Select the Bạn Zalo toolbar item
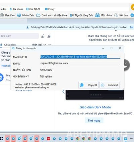 coord(7,15)
